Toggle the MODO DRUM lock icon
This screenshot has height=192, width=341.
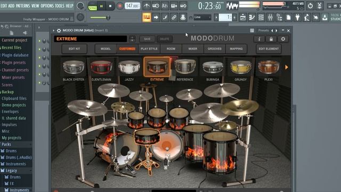271,39
